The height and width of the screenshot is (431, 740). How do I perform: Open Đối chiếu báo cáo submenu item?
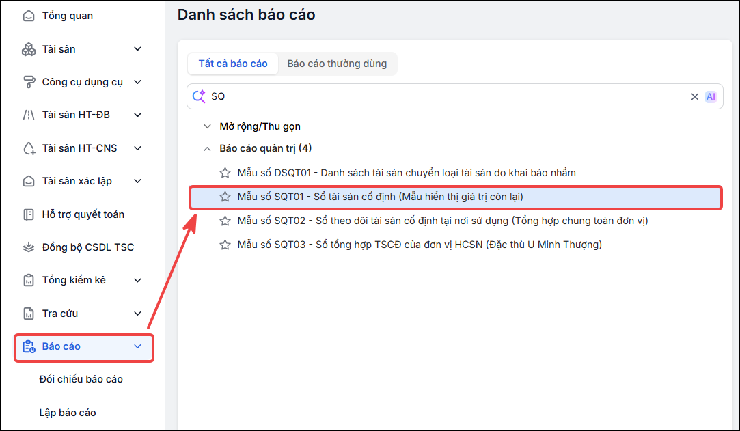pyautogui.click(x=81, y=379)
